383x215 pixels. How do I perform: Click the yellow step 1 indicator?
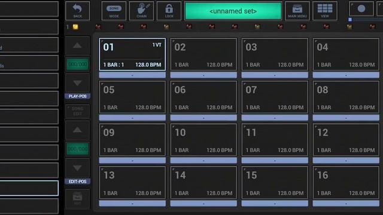tap(75, 27)
